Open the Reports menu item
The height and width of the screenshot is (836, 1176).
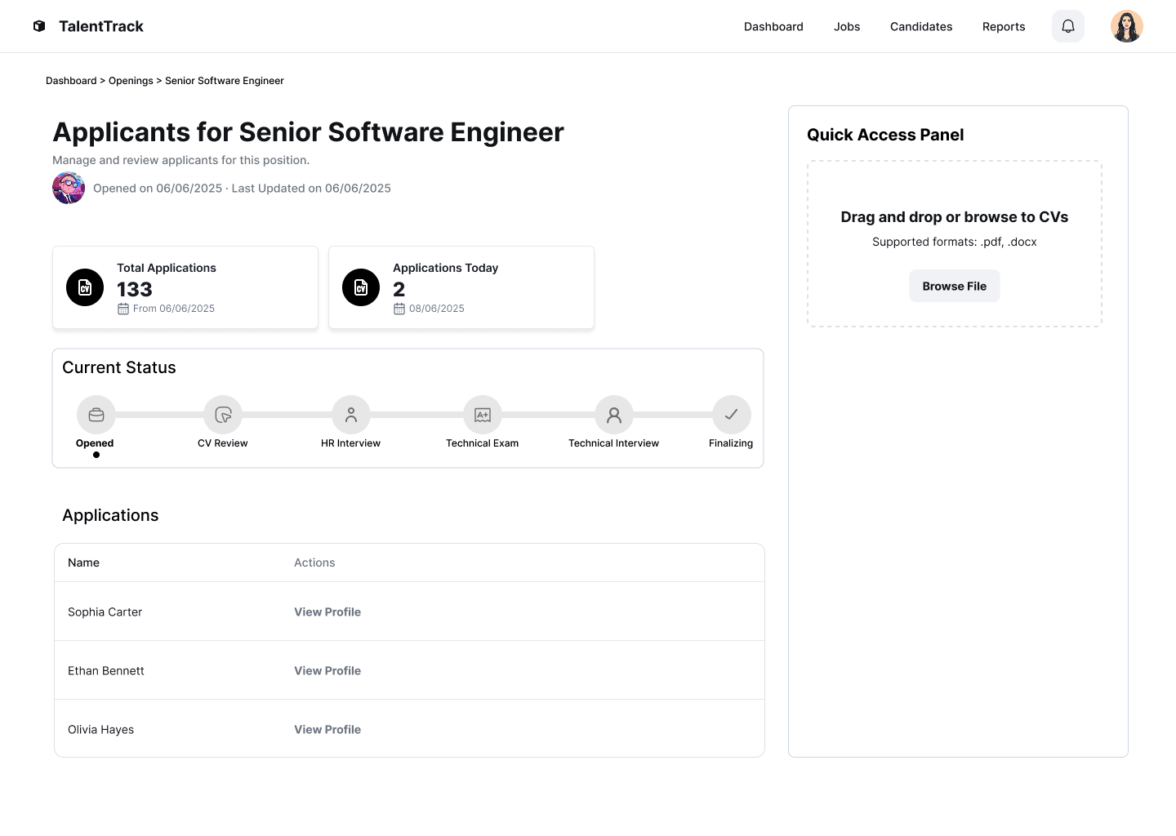(x=1004, y=27)
